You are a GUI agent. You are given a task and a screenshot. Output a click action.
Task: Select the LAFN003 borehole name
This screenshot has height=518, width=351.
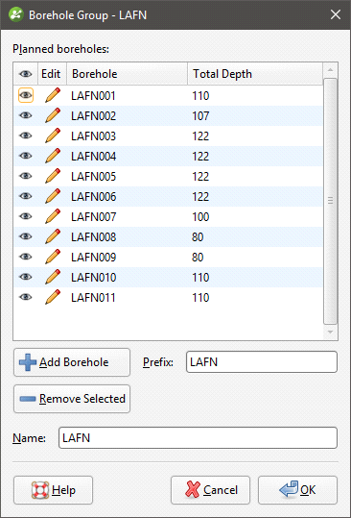[94, 136]
